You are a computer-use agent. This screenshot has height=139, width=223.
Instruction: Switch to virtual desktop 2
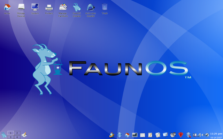pyautogui.click(x=17, y=133)
